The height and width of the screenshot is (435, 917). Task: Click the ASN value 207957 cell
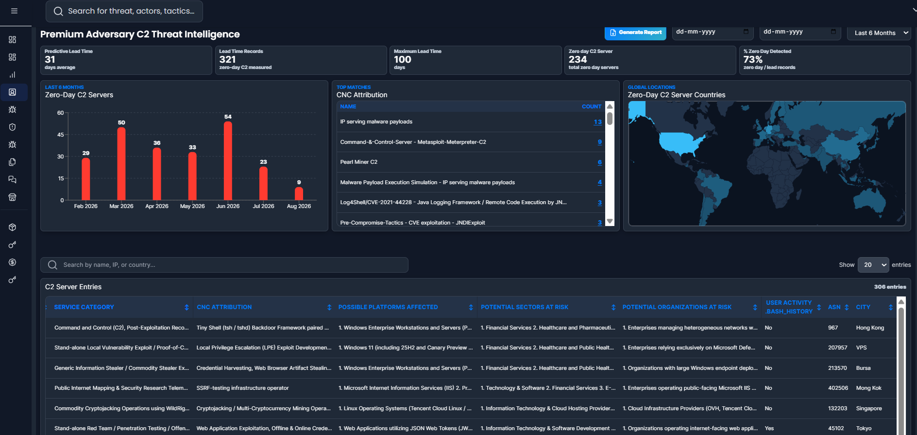837,348
